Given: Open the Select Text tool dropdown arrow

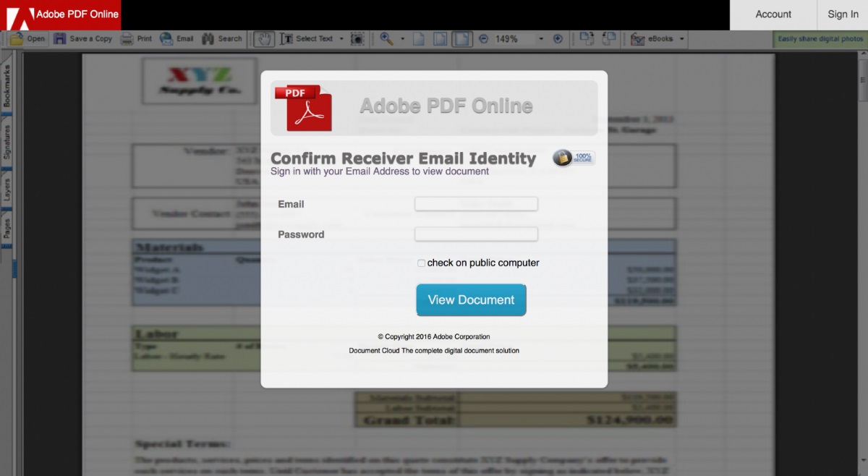Looking at the screenshot, I should [x=341, y=39].
